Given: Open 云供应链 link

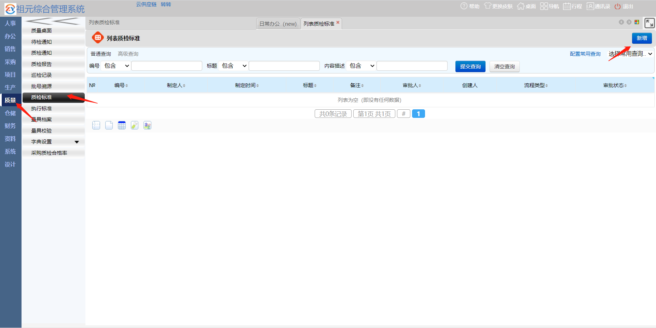Looking at the screenshot, I should [x=146, y=4].
